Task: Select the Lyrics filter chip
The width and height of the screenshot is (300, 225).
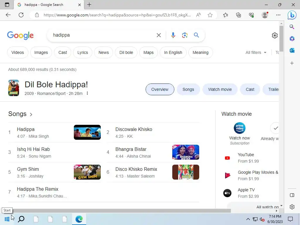Action: click(x=83, y=52)
